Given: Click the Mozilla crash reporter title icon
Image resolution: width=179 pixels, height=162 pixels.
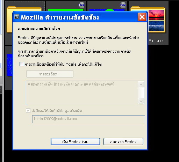Looking at the screenshot, I should (x=17, y=17).
